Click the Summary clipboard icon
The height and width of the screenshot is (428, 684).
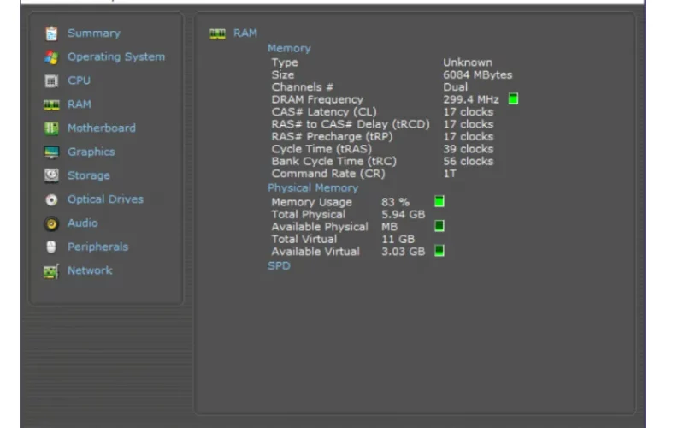[51, 33]
